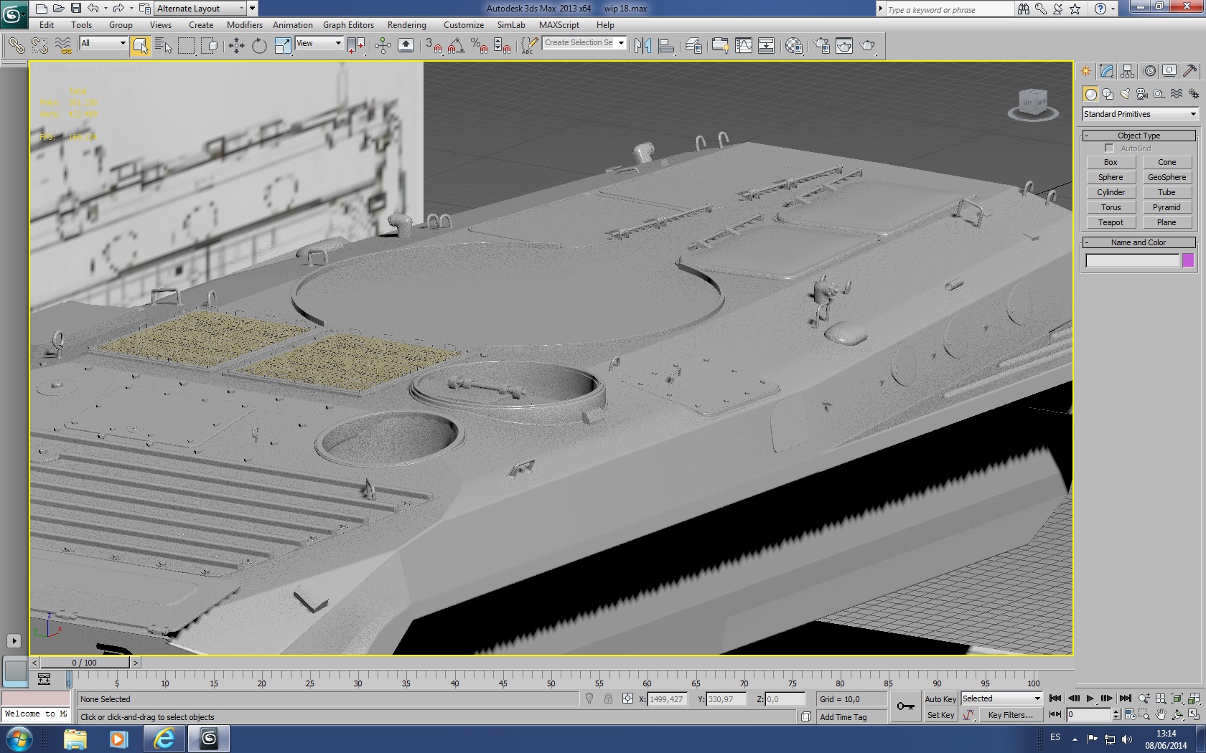1206x753 pixels.
Task: Click the Render Production teapot icon
Action: [868, 46]
